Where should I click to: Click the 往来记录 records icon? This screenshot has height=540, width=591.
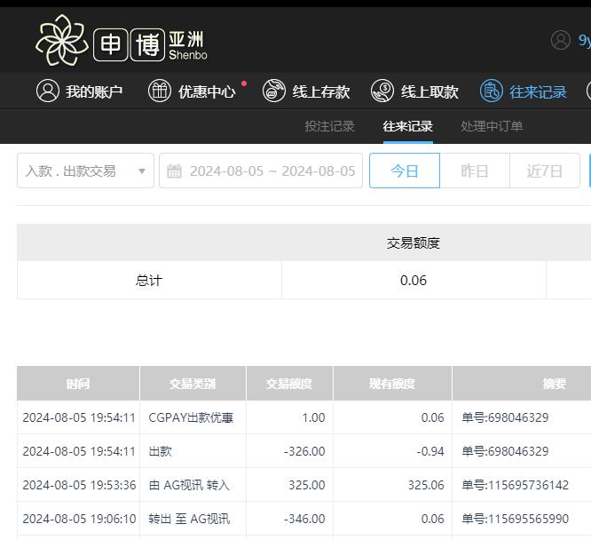(x=491, y=91)
